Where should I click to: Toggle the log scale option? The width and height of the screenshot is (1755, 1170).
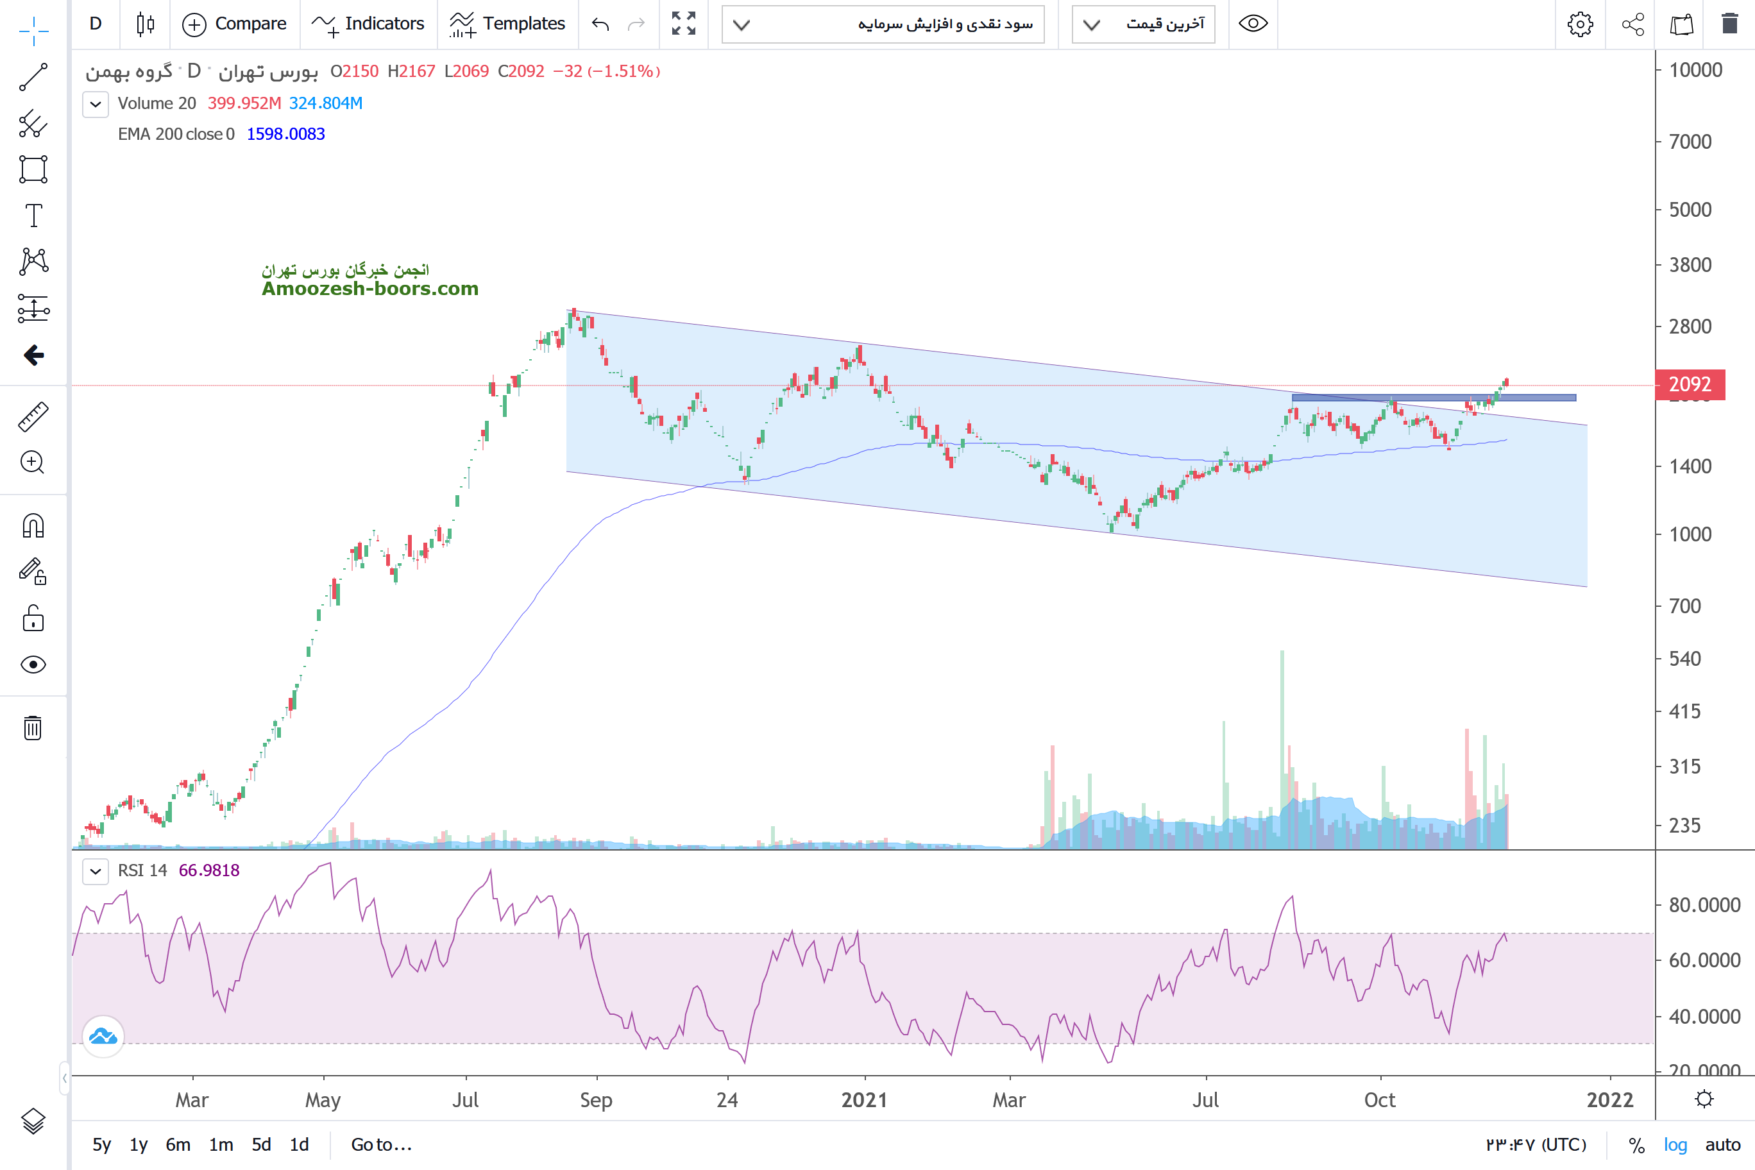tap(1675, 1144)
